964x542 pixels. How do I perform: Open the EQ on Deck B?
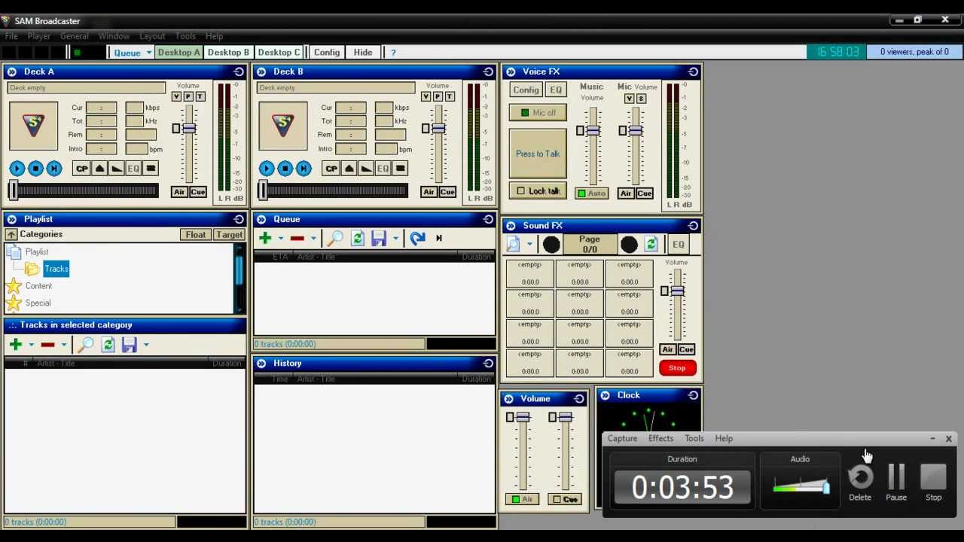tap(383, 169)
